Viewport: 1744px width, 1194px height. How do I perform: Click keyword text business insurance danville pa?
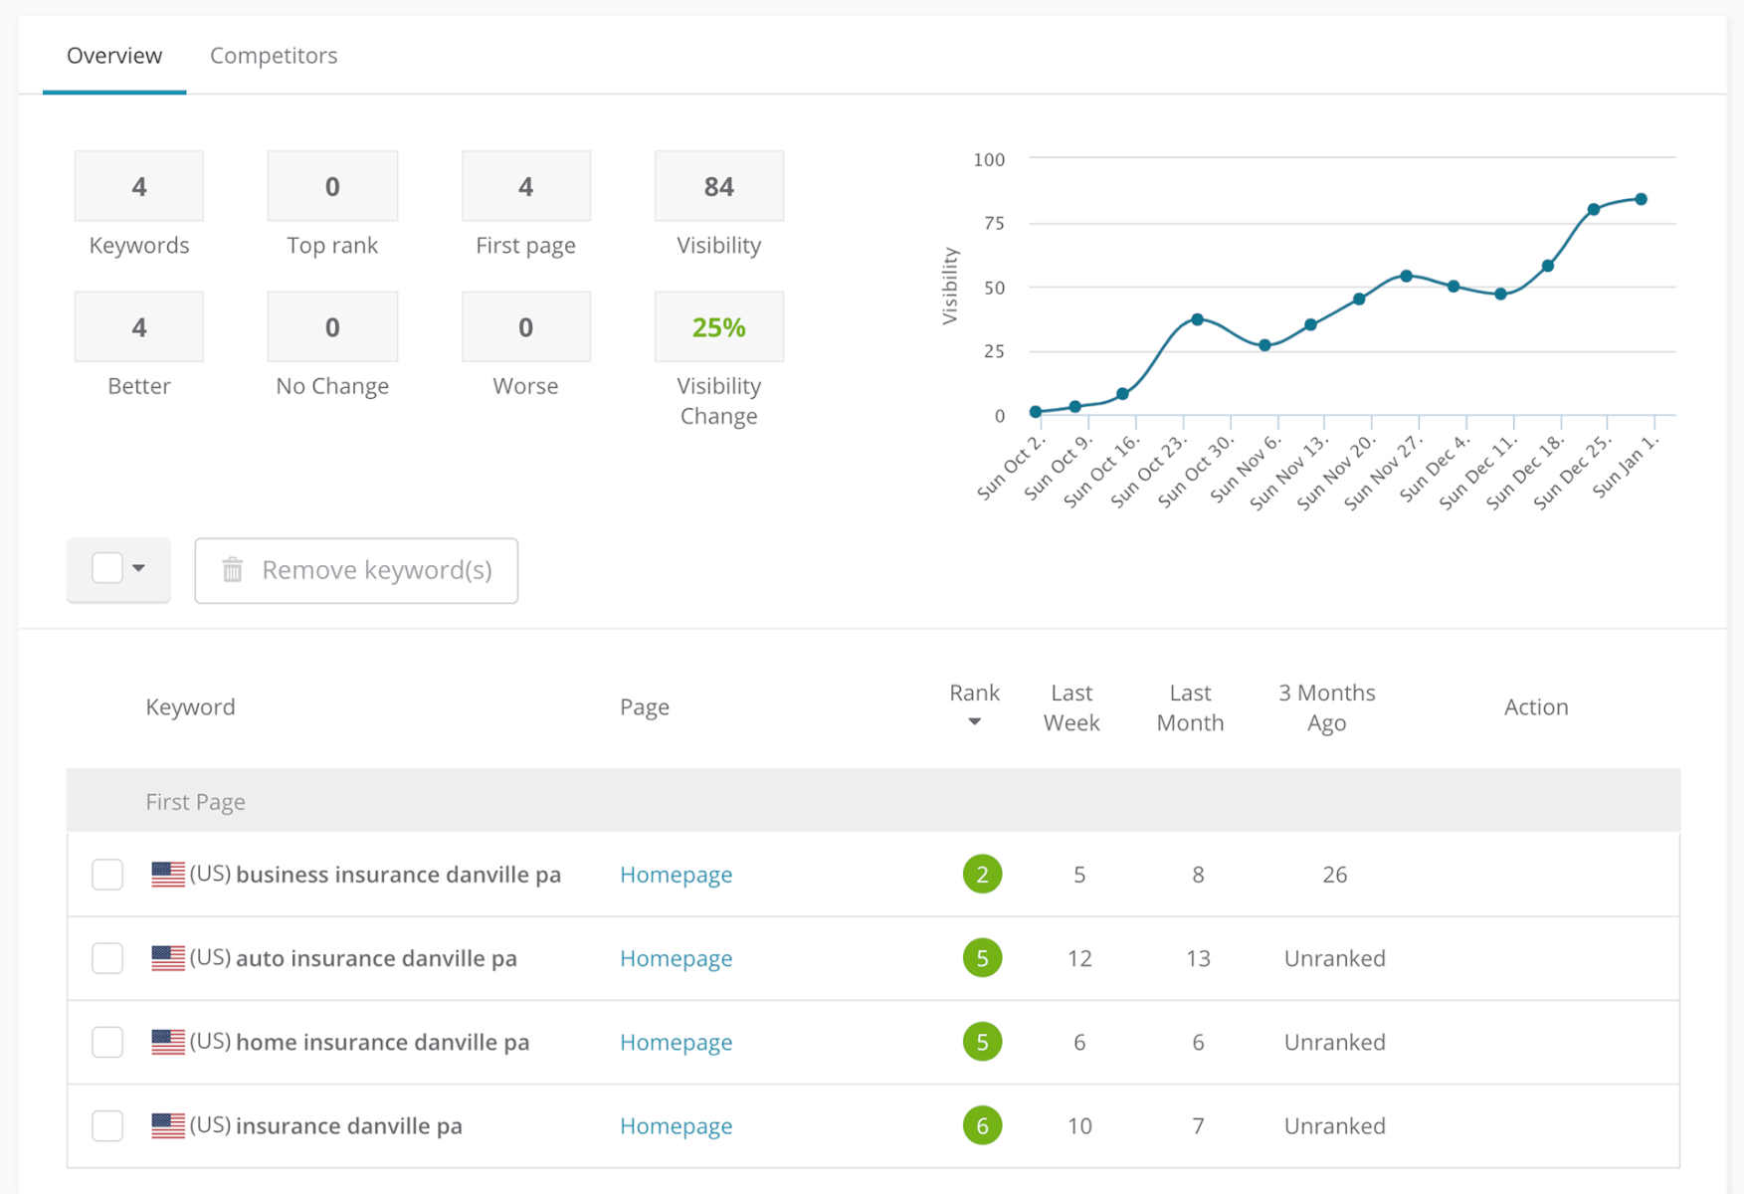coord(398,875)
